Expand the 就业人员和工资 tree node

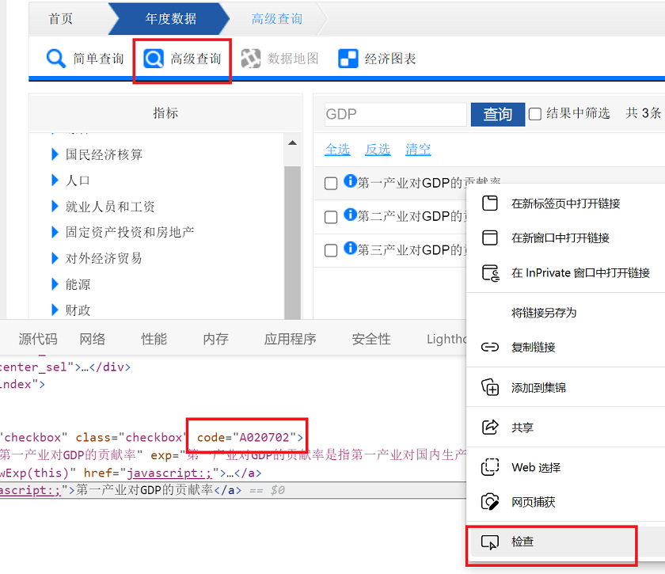point(55,206)
